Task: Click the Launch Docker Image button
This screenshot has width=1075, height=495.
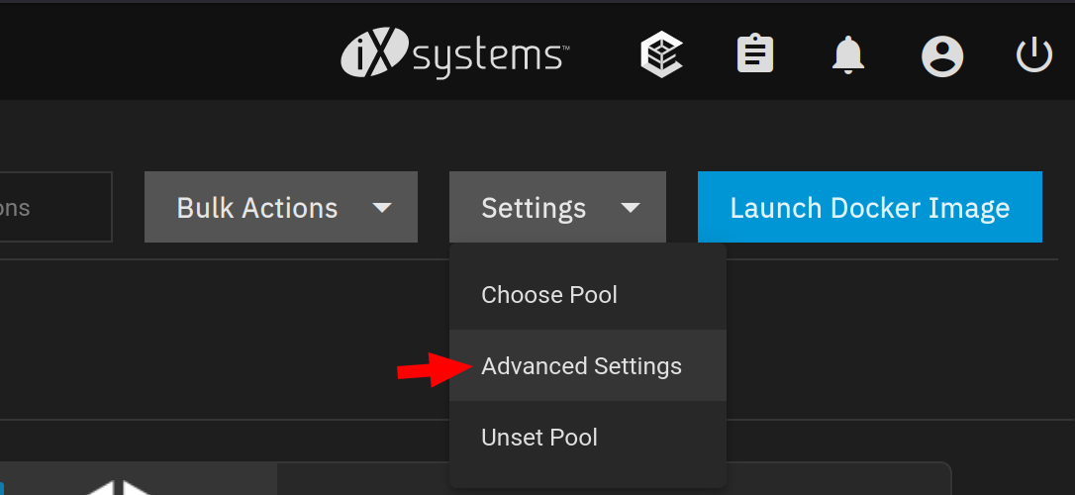Action: click(x=870, y=207)
